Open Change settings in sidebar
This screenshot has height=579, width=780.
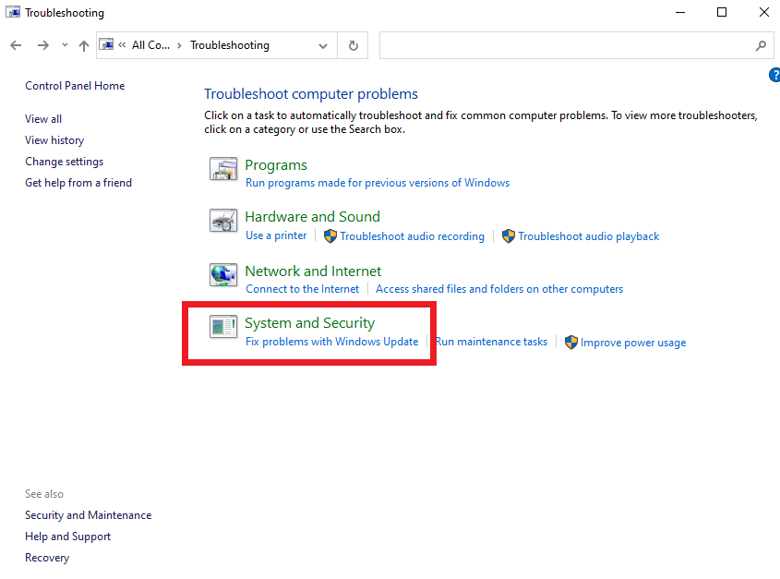pyautogui.click(x=65, y=162)
